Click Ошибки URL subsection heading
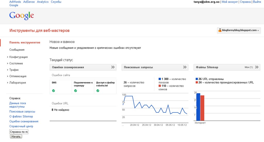The height and width of the screenshot is (142, 264). 60,103
